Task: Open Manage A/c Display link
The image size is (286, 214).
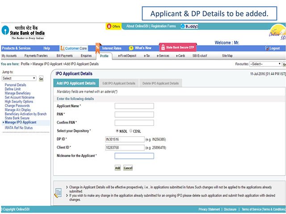Action: tap(18, 110)
